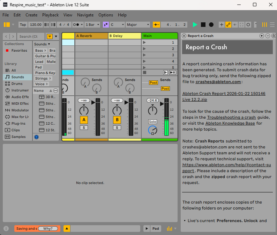
Task: Click the Why? button in status bar
Action: point(48,228)
